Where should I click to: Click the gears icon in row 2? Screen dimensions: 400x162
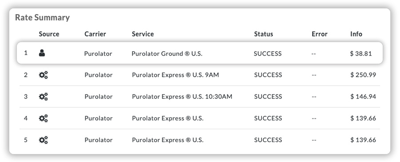[44, 75]
